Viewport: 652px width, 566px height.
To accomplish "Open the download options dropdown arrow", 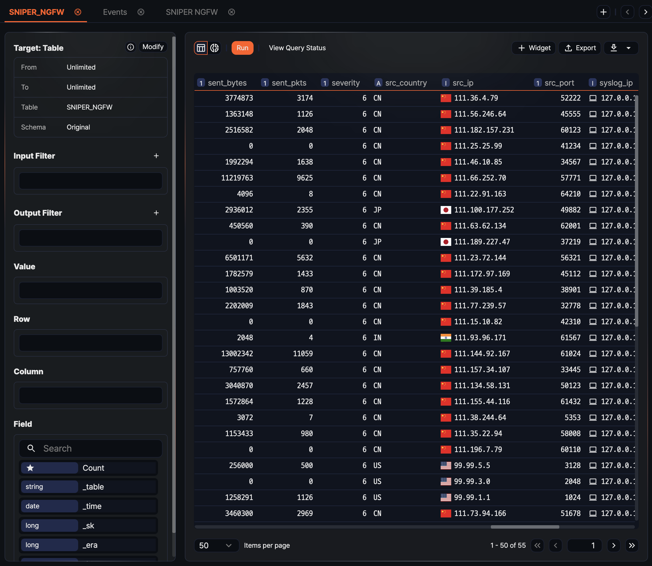I will (x=629, y=48).
